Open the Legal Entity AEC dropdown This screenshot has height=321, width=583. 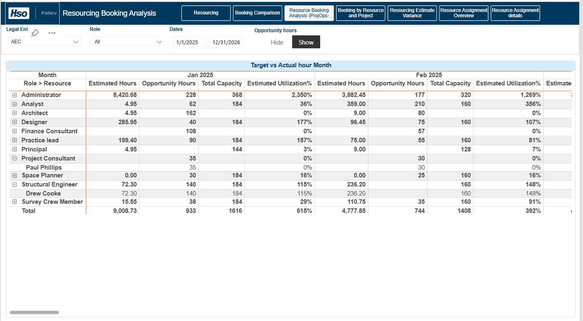click(45, 42)
